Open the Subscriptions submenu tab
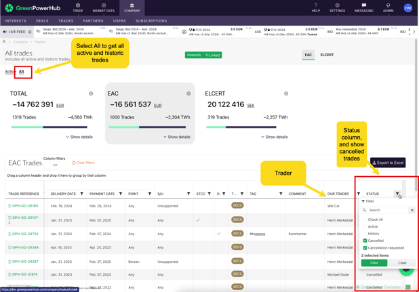The image size is (419, 292). [x=151, y=21]
